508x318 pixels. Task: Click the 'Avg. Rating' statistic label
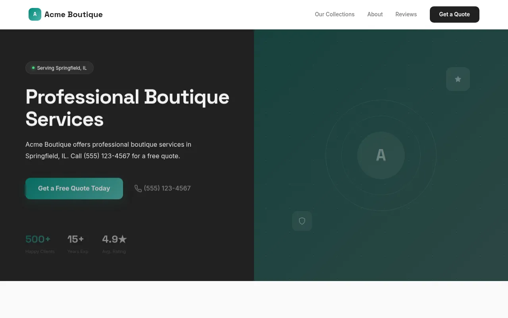(114, 251)
